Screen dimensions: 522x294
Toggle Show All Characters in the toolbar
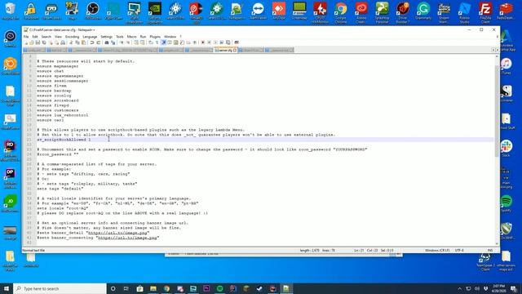click(x=157, y=42)
